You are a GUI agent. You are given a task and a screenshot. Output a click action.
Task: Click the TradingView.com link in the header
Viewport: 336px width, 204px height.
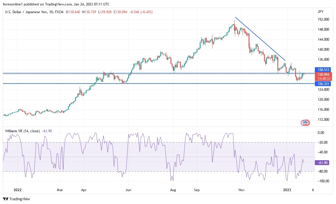tap(58, 4)
